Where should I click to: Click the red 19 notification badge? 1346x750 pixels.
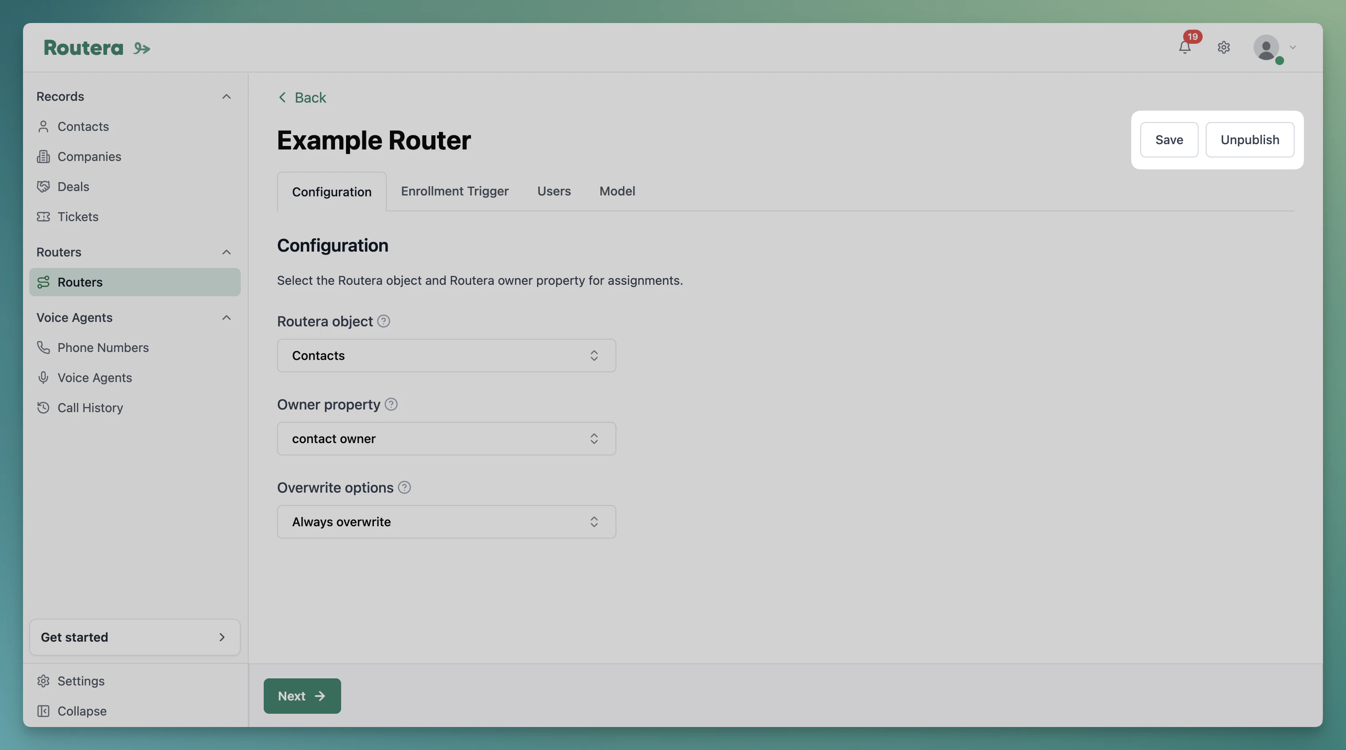pos(1192,37)
